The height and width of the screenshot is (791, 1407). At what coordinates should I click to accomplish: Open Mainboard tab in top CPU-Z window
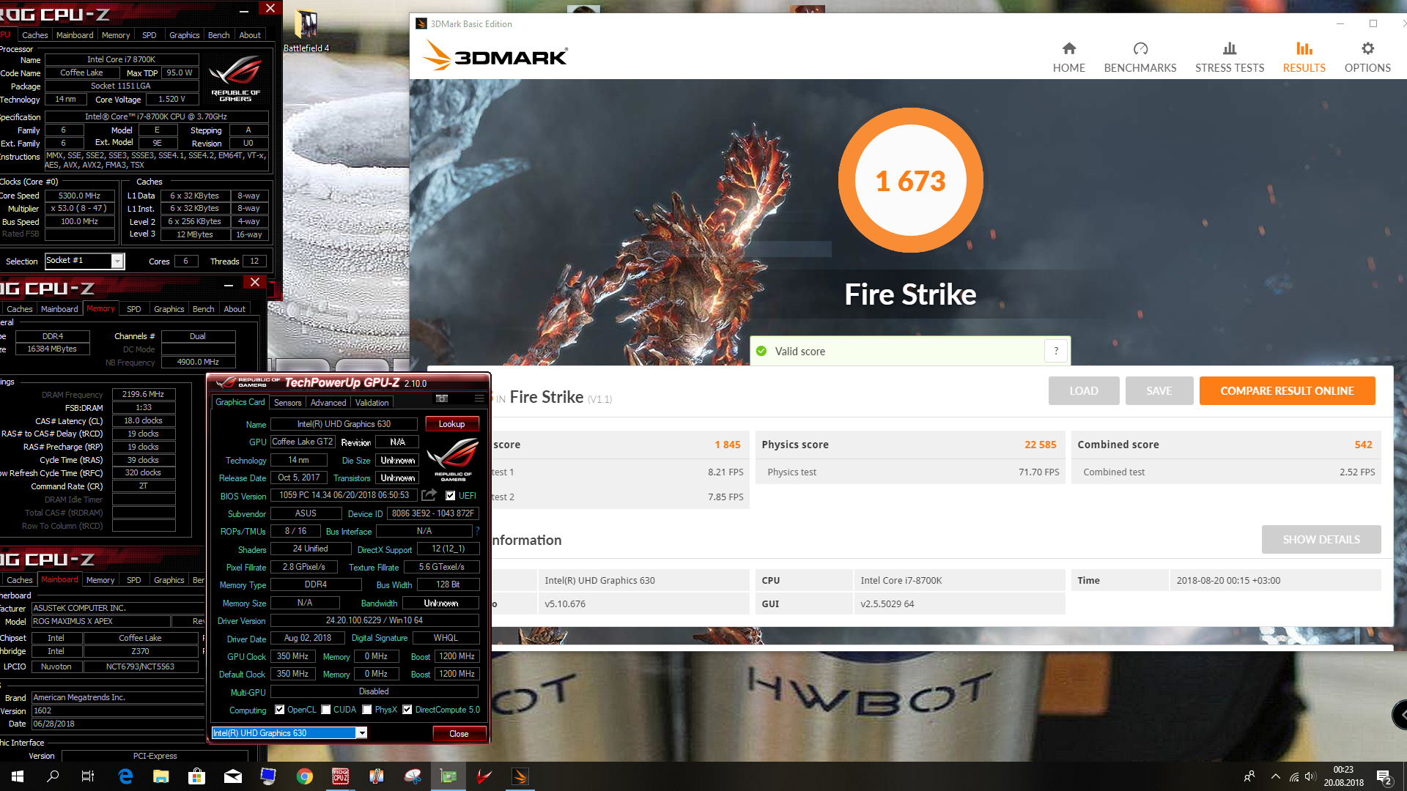coord(75,35)
